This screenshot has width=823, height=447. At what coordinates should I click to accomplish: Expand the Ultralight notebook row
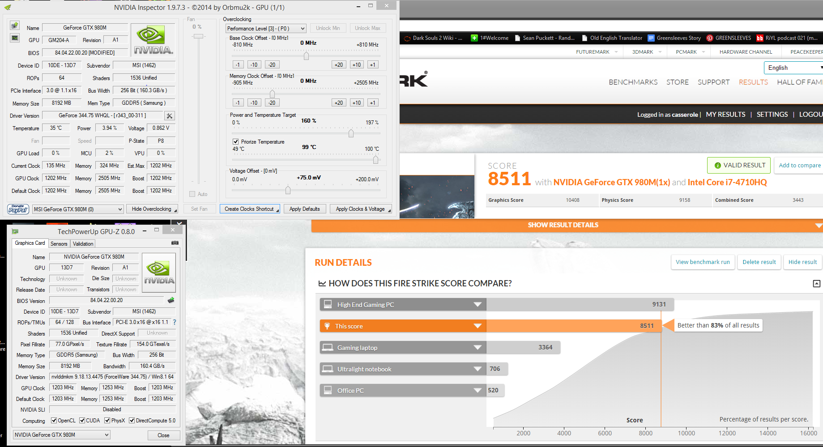click(x=478, y=369)
